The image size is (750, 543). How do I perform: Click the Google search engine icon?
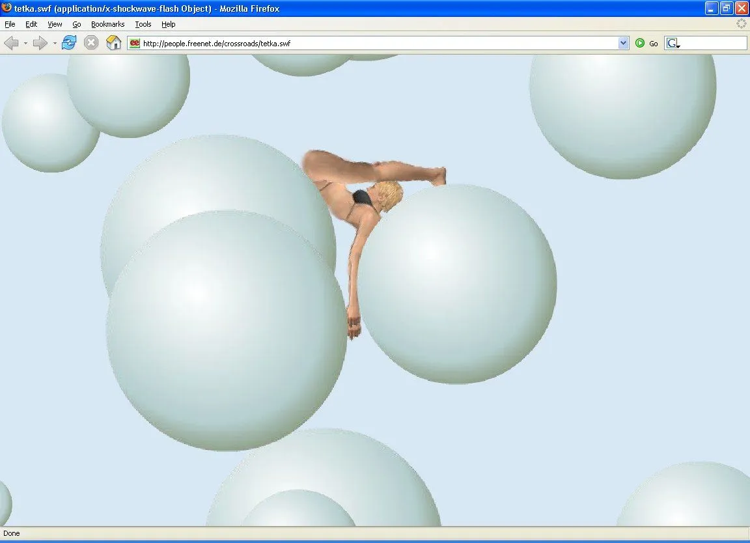pos(672,43)
